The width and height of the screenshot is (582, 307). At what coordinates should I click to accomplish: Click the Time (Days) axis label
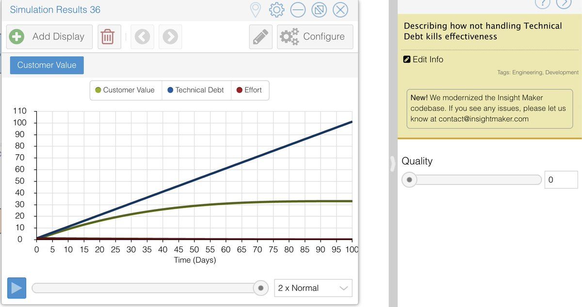(x=195, y=260)
